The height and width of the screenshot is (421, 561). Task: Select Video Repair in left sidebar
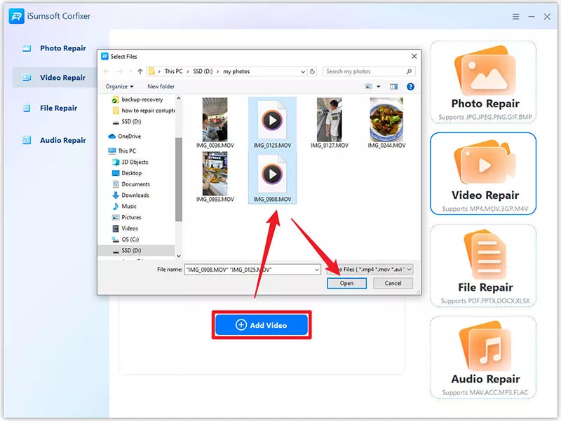tap(54, 78)
